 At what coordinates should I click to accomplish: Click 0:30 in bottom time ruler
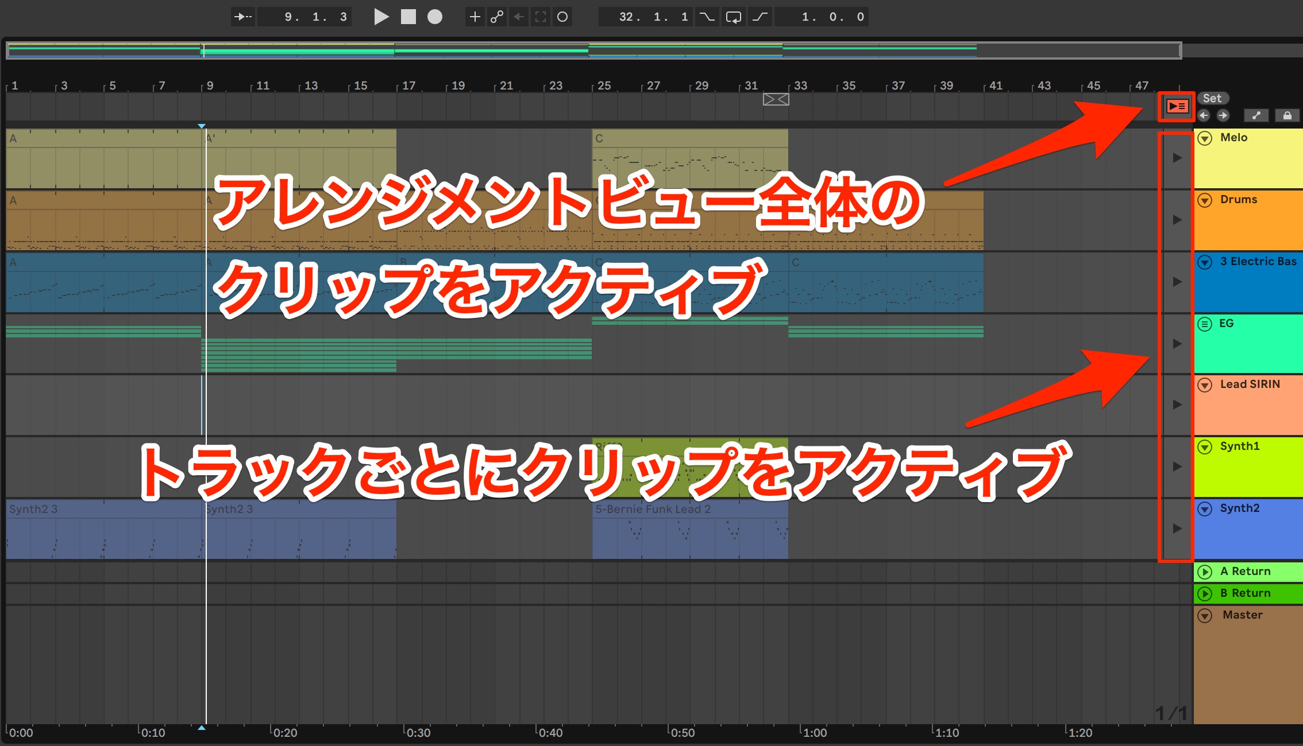tap(418, 733)
